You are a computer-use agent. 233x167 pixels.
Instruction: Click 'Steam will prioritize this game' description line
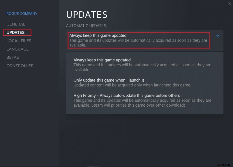click(139, 105)
